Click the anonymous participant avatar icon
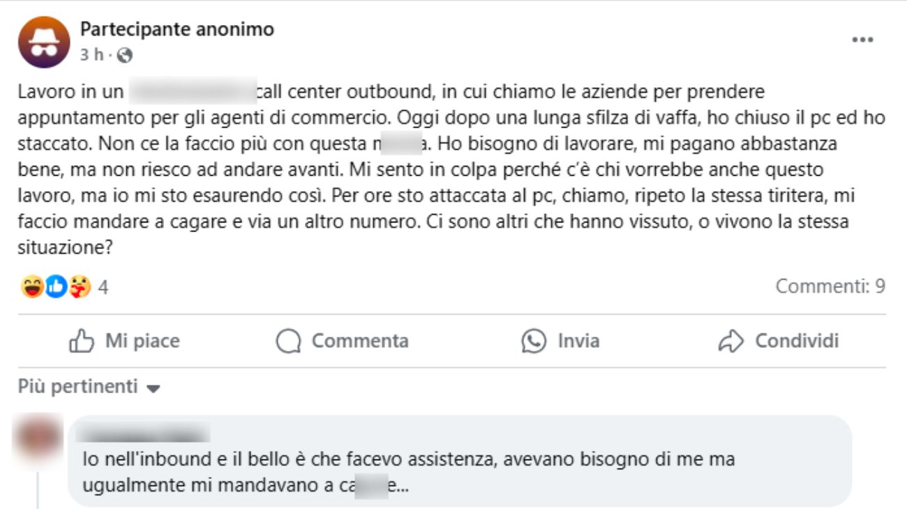This screenshot has height=509, width=907. pos(44,42)
